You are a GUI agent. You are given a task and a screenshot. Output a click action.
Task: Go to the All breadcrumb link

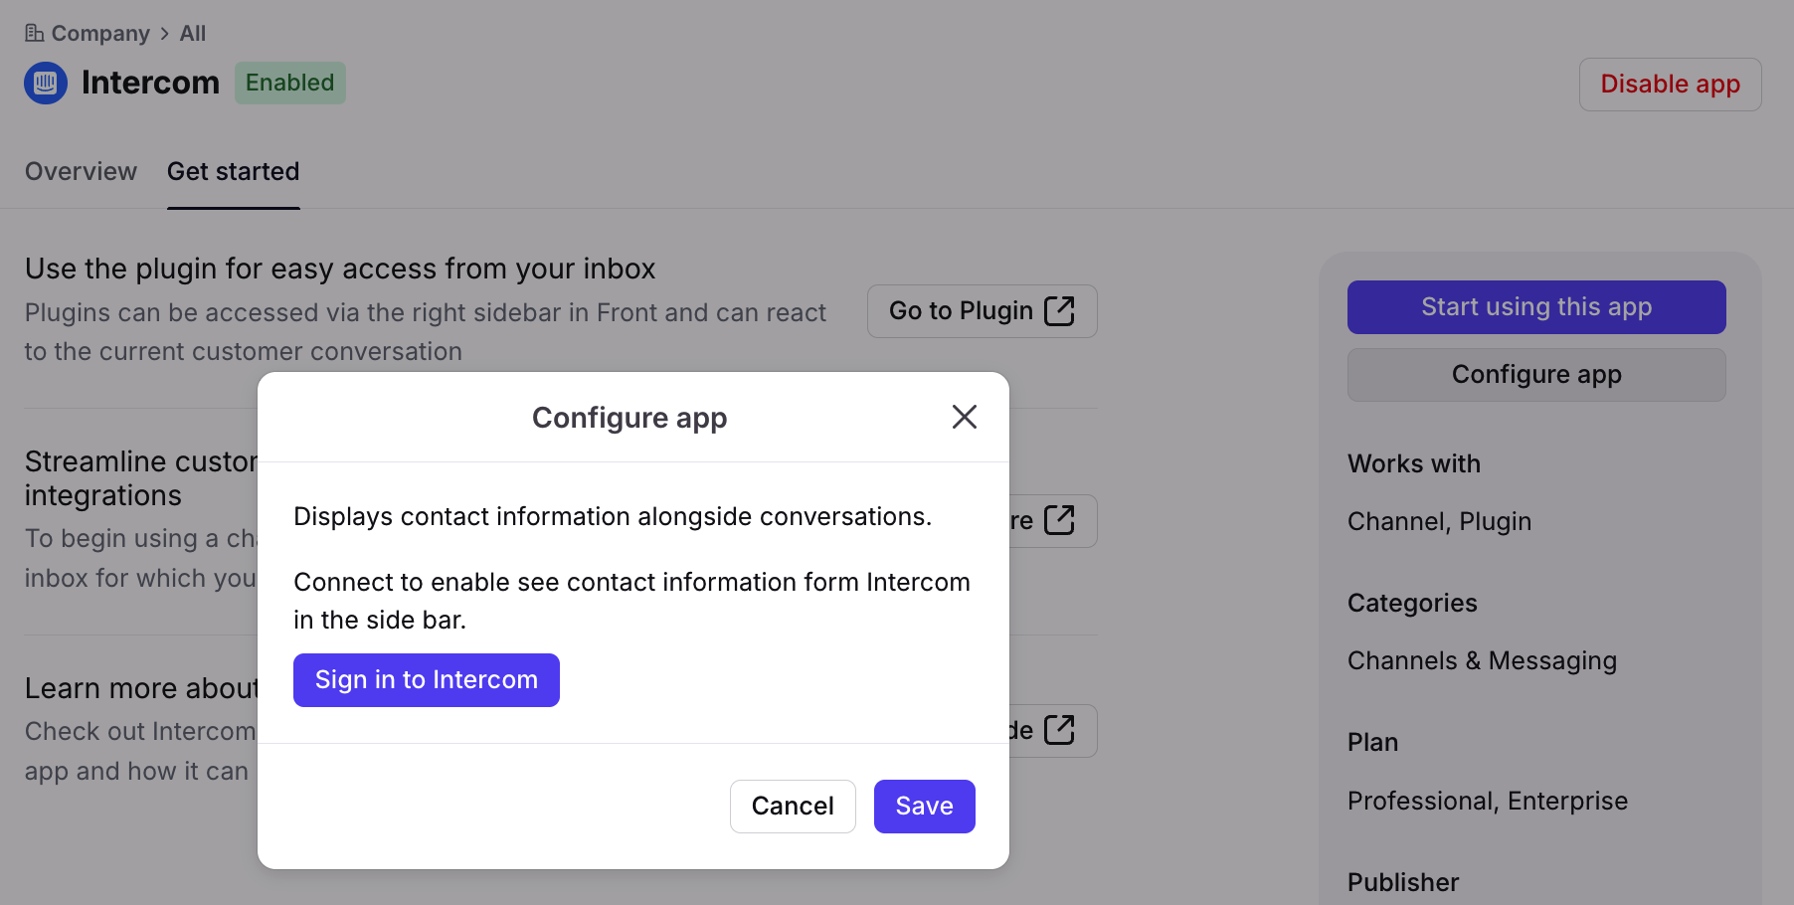tap(193, 34)
